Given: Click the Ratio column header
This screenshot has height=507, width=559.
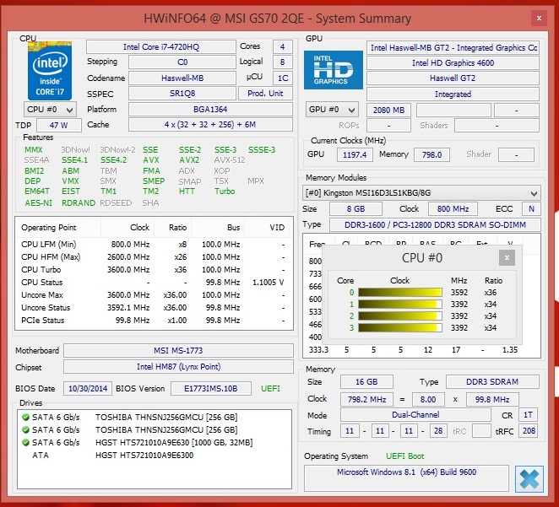Looking at the screenshot, I should (172, 228).
